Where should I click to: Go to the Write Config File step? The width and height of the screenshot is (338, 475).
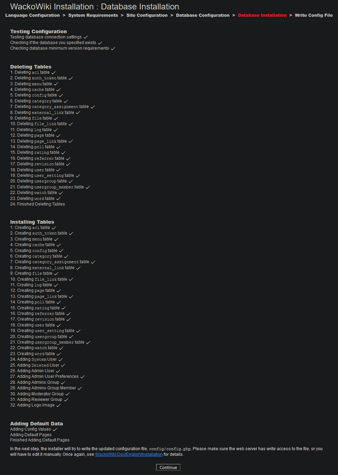(x=314, y=15)
